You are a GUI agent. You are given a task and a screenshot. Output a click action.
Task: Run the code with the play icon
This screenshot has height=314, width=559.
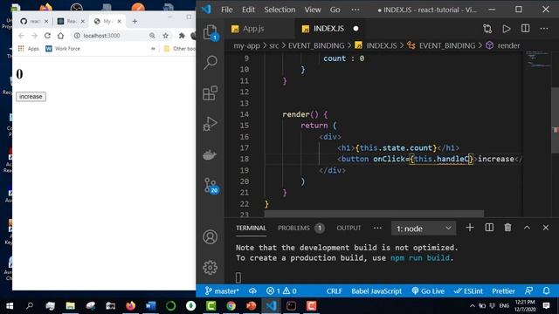tap(507, 29)
